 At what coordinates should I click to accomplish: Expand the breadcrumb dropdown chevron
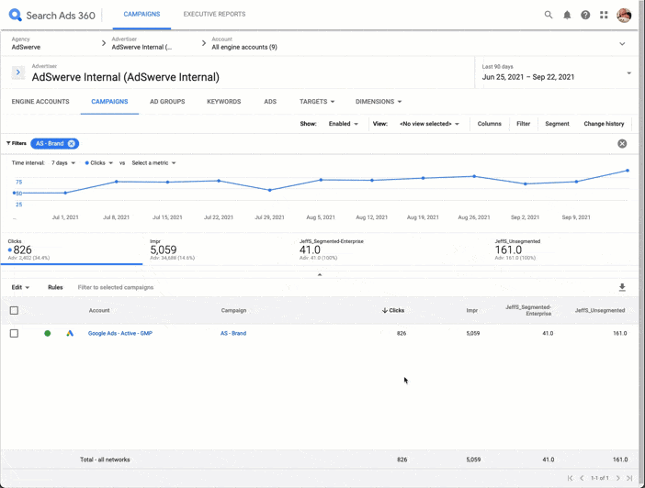pyautogui.click(x=622, y=43)
